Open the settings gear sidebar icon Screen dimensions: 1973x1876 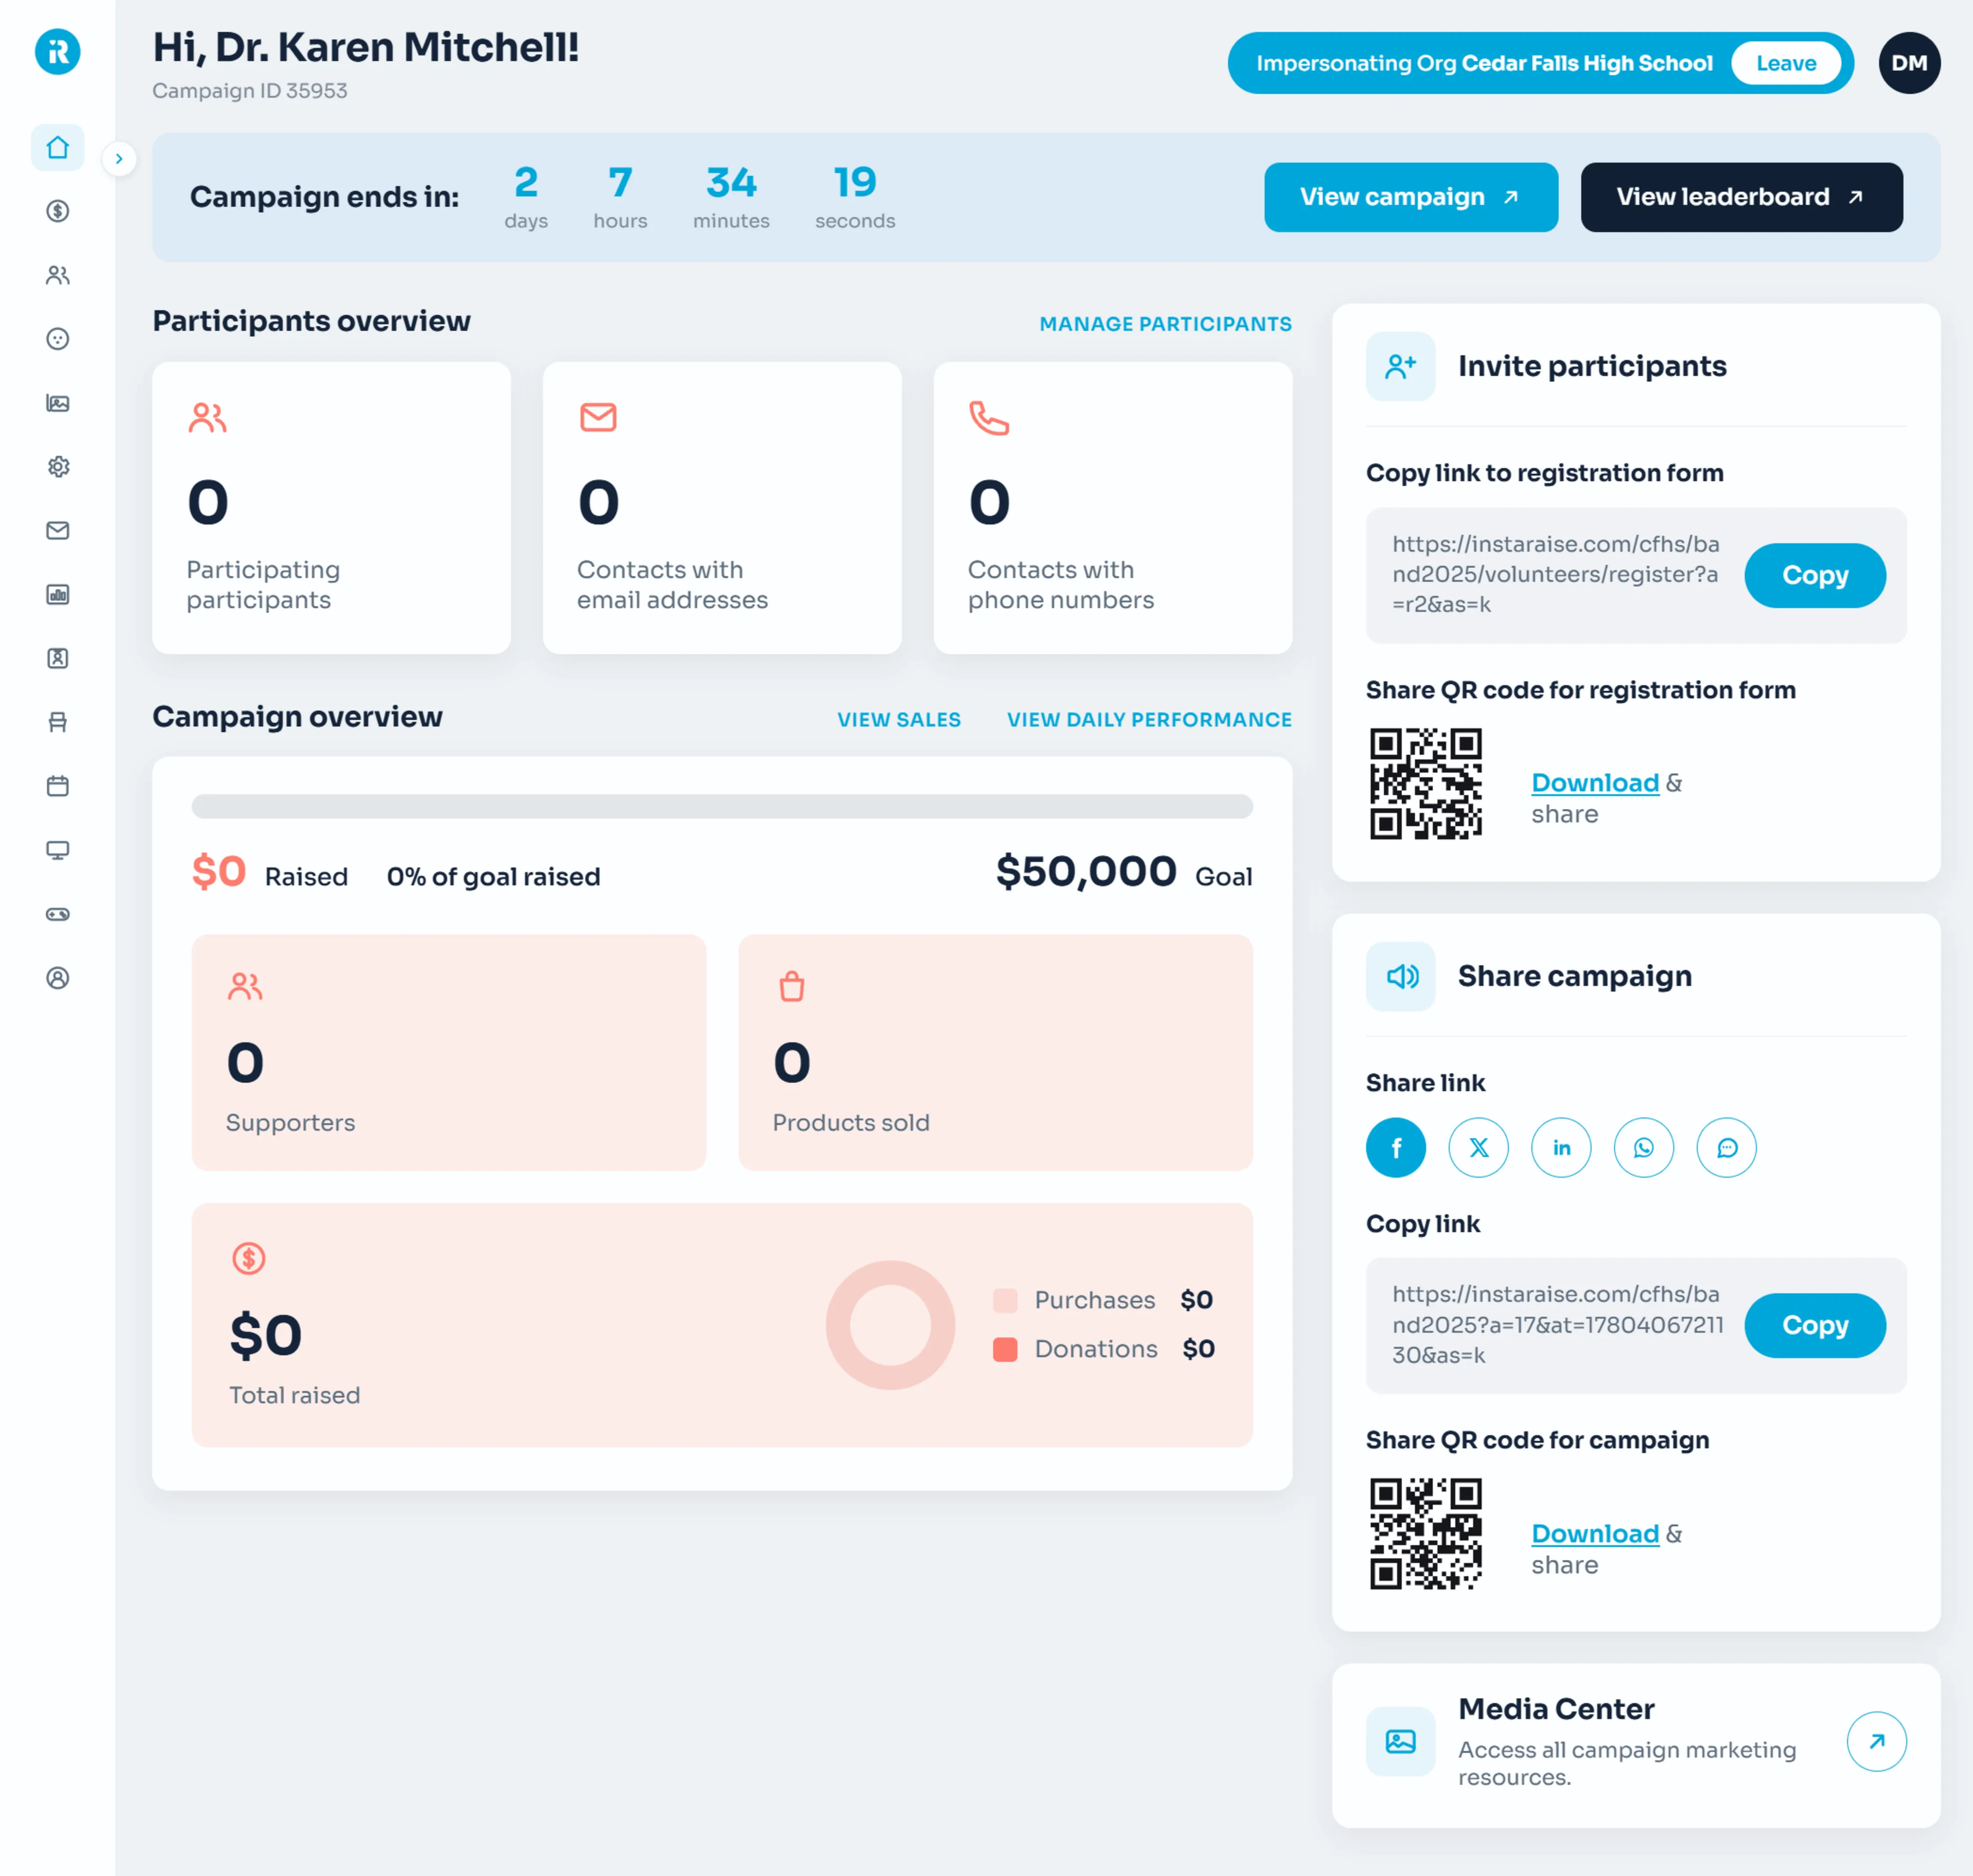[57, 467]
